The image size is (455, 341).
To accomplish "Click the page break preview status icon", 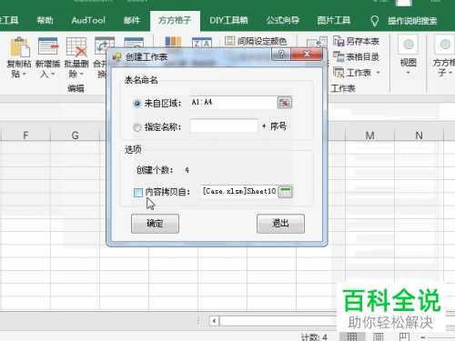I will point(404,336).
